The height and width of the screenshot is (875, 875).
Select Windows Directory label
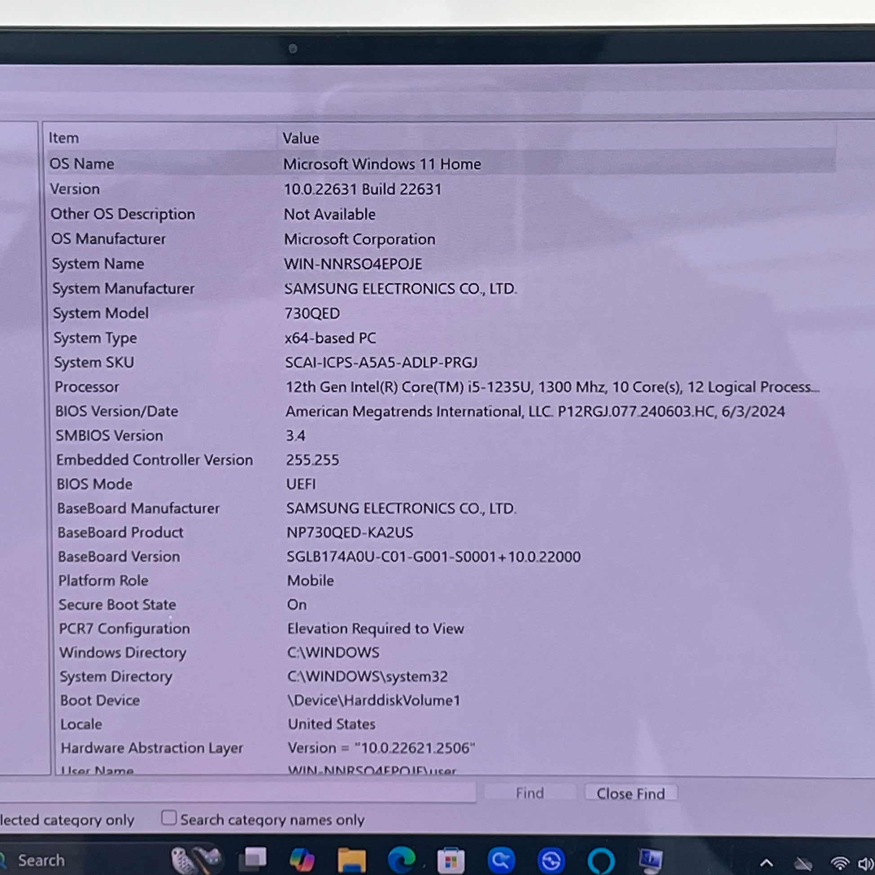click(x=123, y=652)
